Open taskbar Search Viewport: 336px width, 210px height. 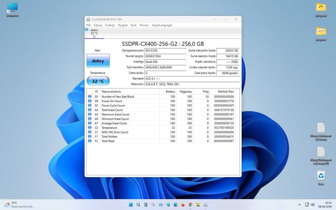(138, 205)
